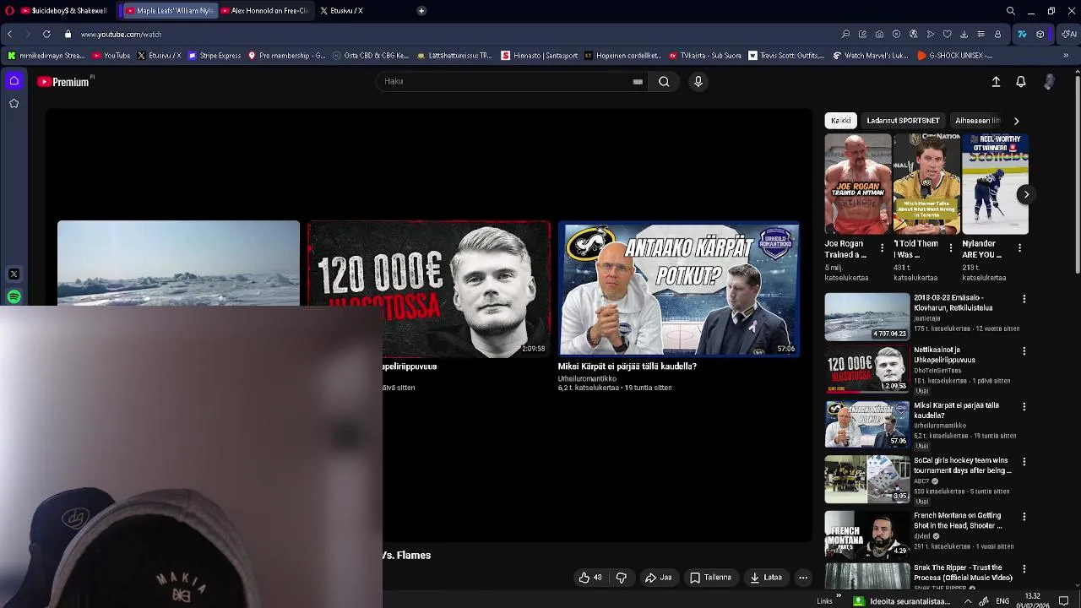Open Miksi Kärpät ei pärjää end-screen title
Screen dimensions: 1081x608
[x=627, y=366]
